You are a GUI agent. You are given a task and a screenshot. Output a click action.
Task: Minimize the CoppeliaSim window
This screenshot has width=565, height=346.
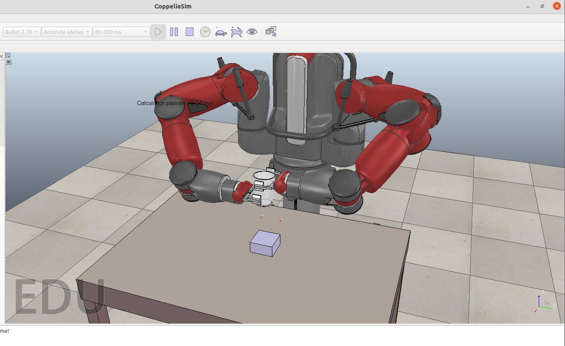tap(528, 6)
